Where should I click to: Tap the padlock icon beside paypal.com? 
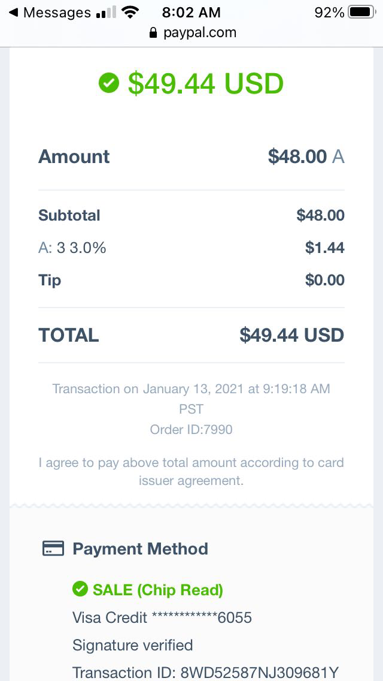[154, 33]
